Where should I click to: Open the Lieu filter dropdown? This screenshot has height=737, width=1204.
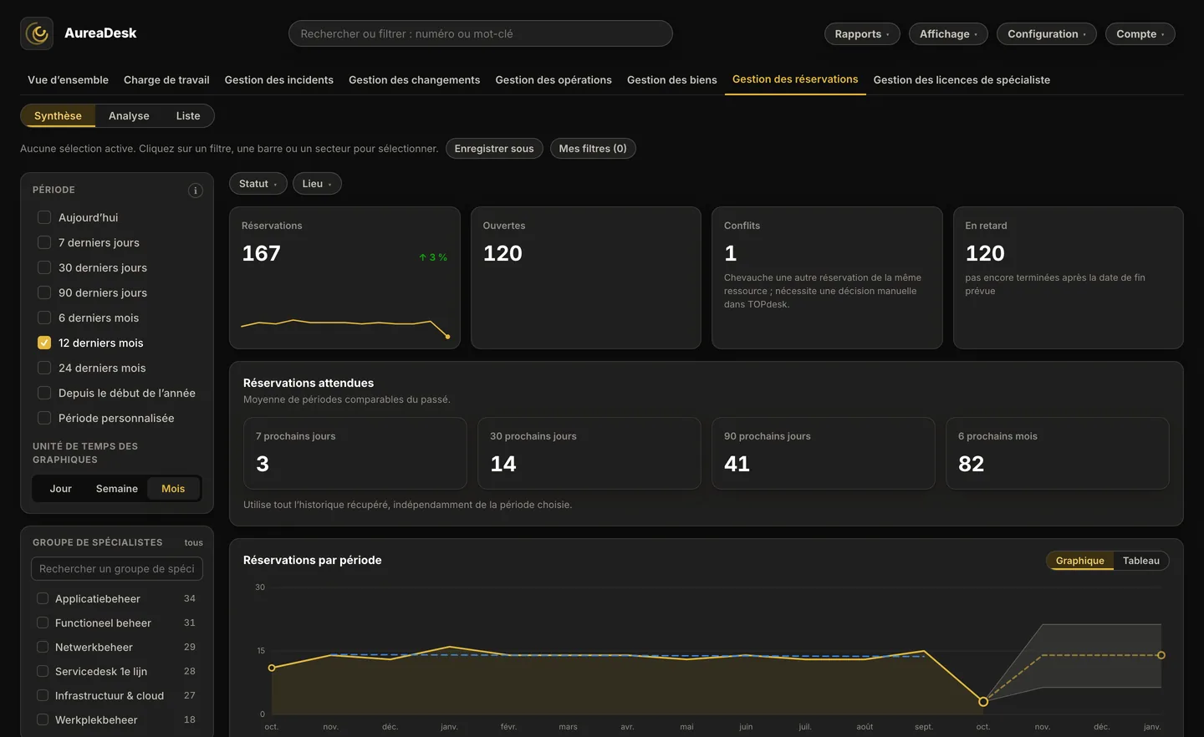[x=317, y=184]
